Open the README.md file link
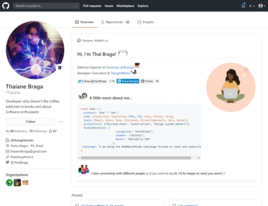 [102, 41]
